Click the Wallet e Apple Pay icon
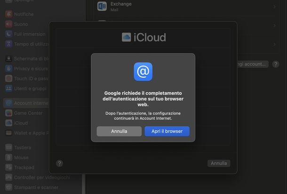Viewport: 287px width, 194px height. [8, 133]
